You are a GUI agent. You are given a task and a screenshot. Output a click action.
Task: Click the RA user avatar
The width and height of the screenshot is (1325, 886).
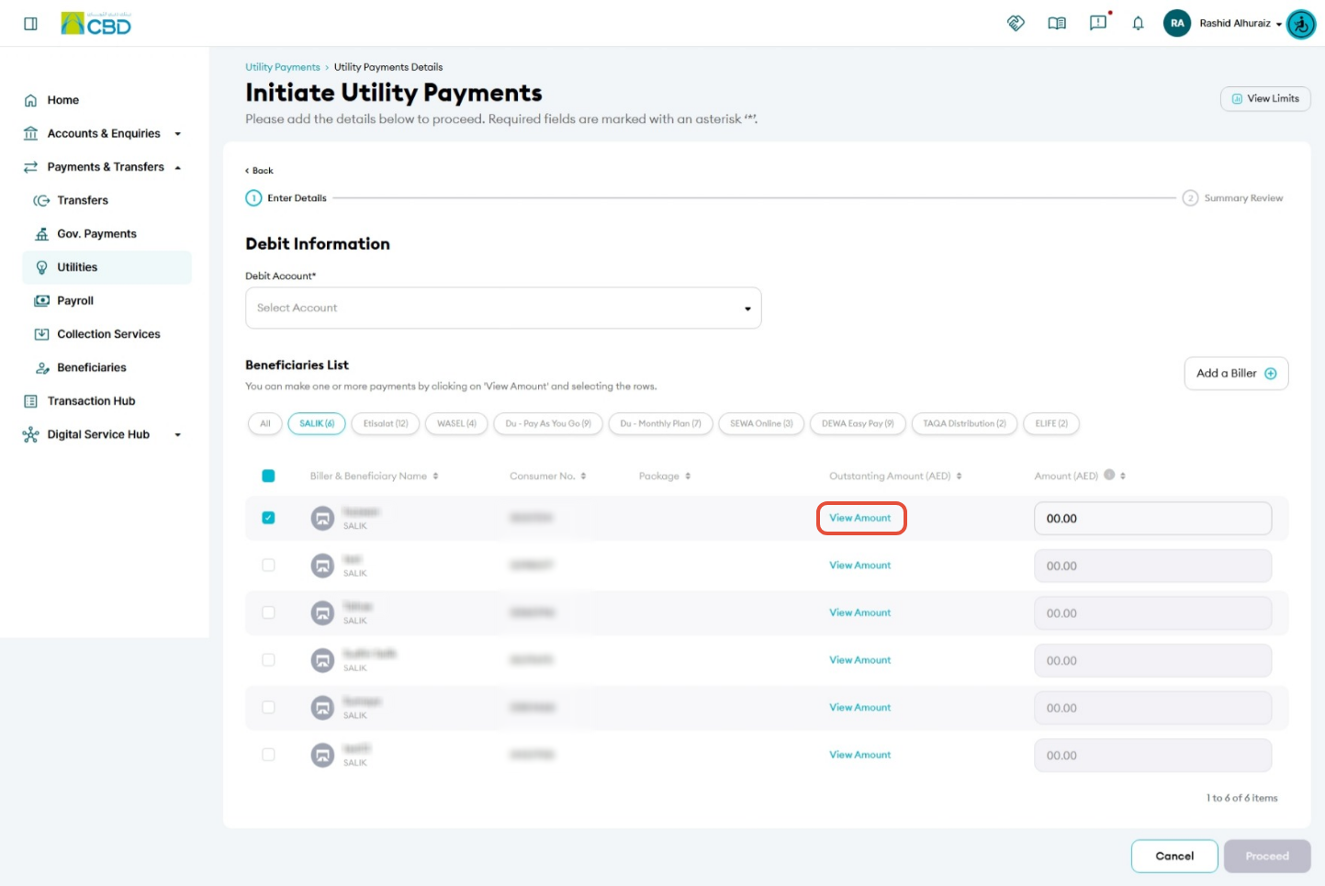coord(1176,23)
